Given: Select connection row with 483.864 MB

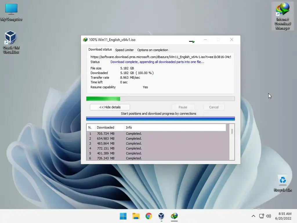Looking at the screenshot, I should click(x=158, y=143).
